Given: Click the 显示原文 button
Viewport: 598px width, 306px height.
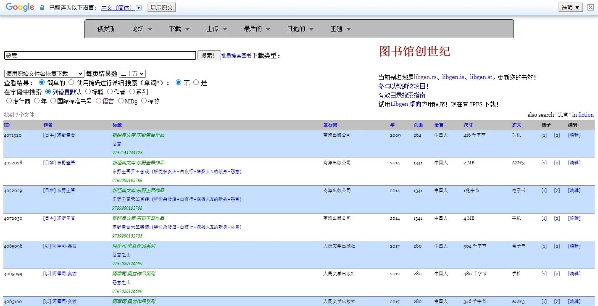Looking at the screenshot, I should click(x=161, y=8).
